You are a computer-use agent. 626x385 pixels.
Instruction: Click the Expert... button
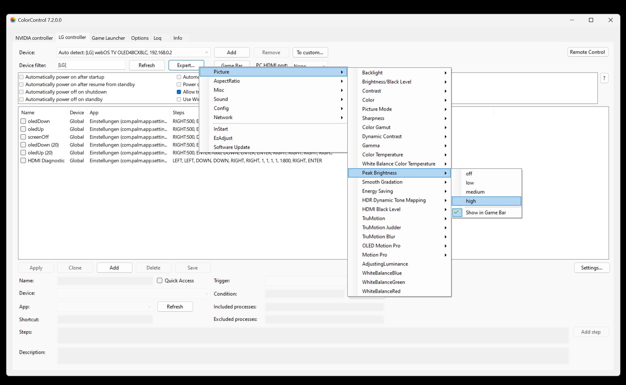pos(186,65)
